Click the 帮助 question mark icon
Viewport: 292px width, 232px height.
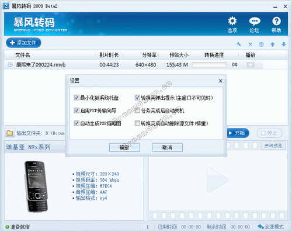276,21
